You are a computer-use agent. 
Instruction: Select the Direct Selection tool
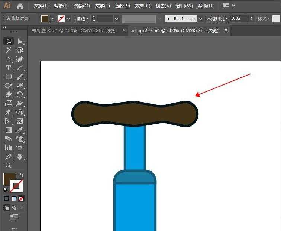click(x=20, y=41)
